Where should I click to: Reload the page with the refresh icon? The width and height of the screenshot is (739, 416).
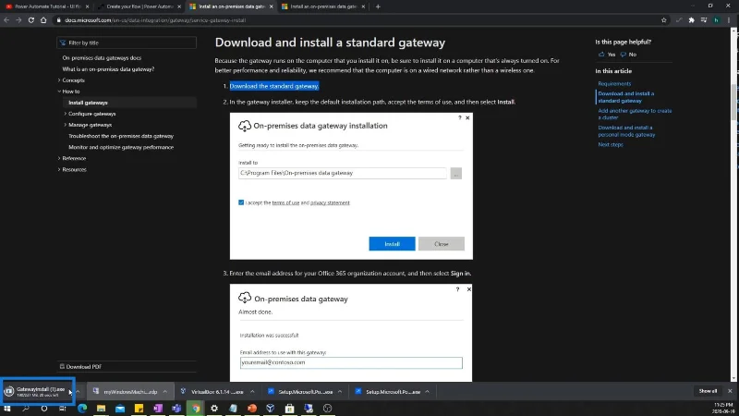point(31,20)
